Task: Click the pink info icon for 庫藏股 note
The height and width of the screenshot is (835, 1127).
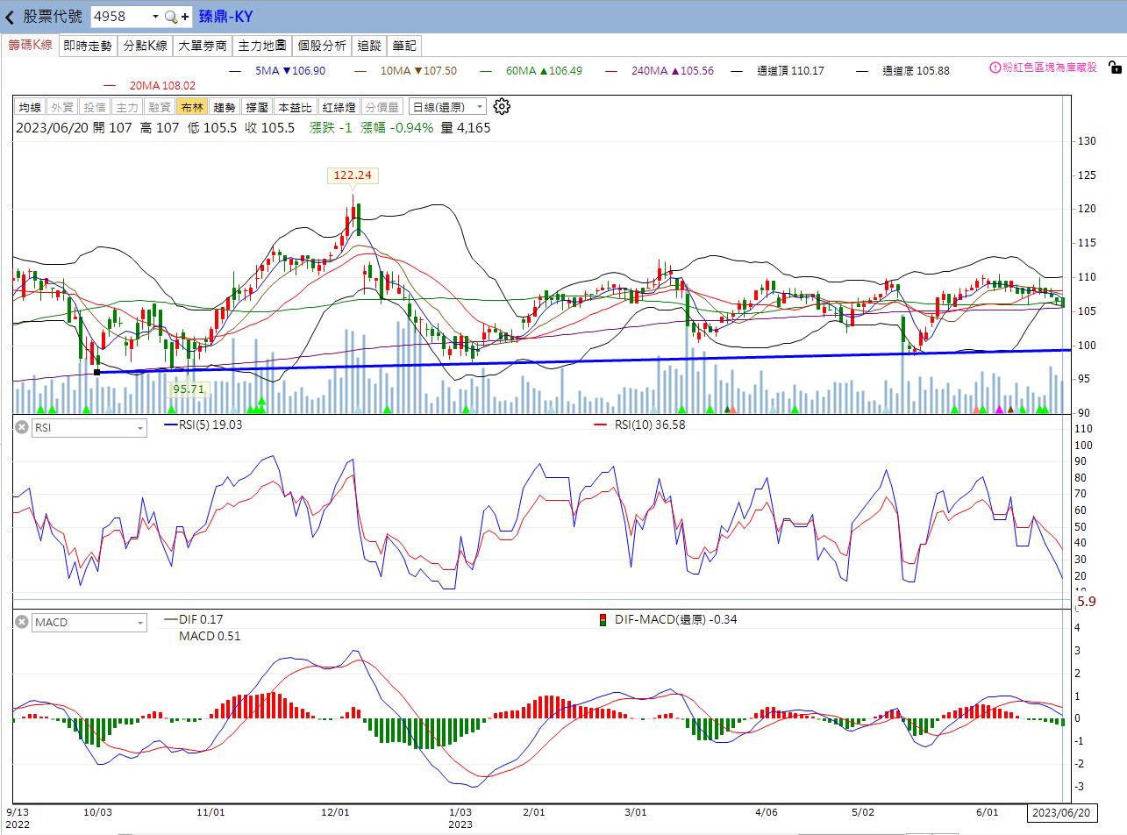Action: (995, 68)
